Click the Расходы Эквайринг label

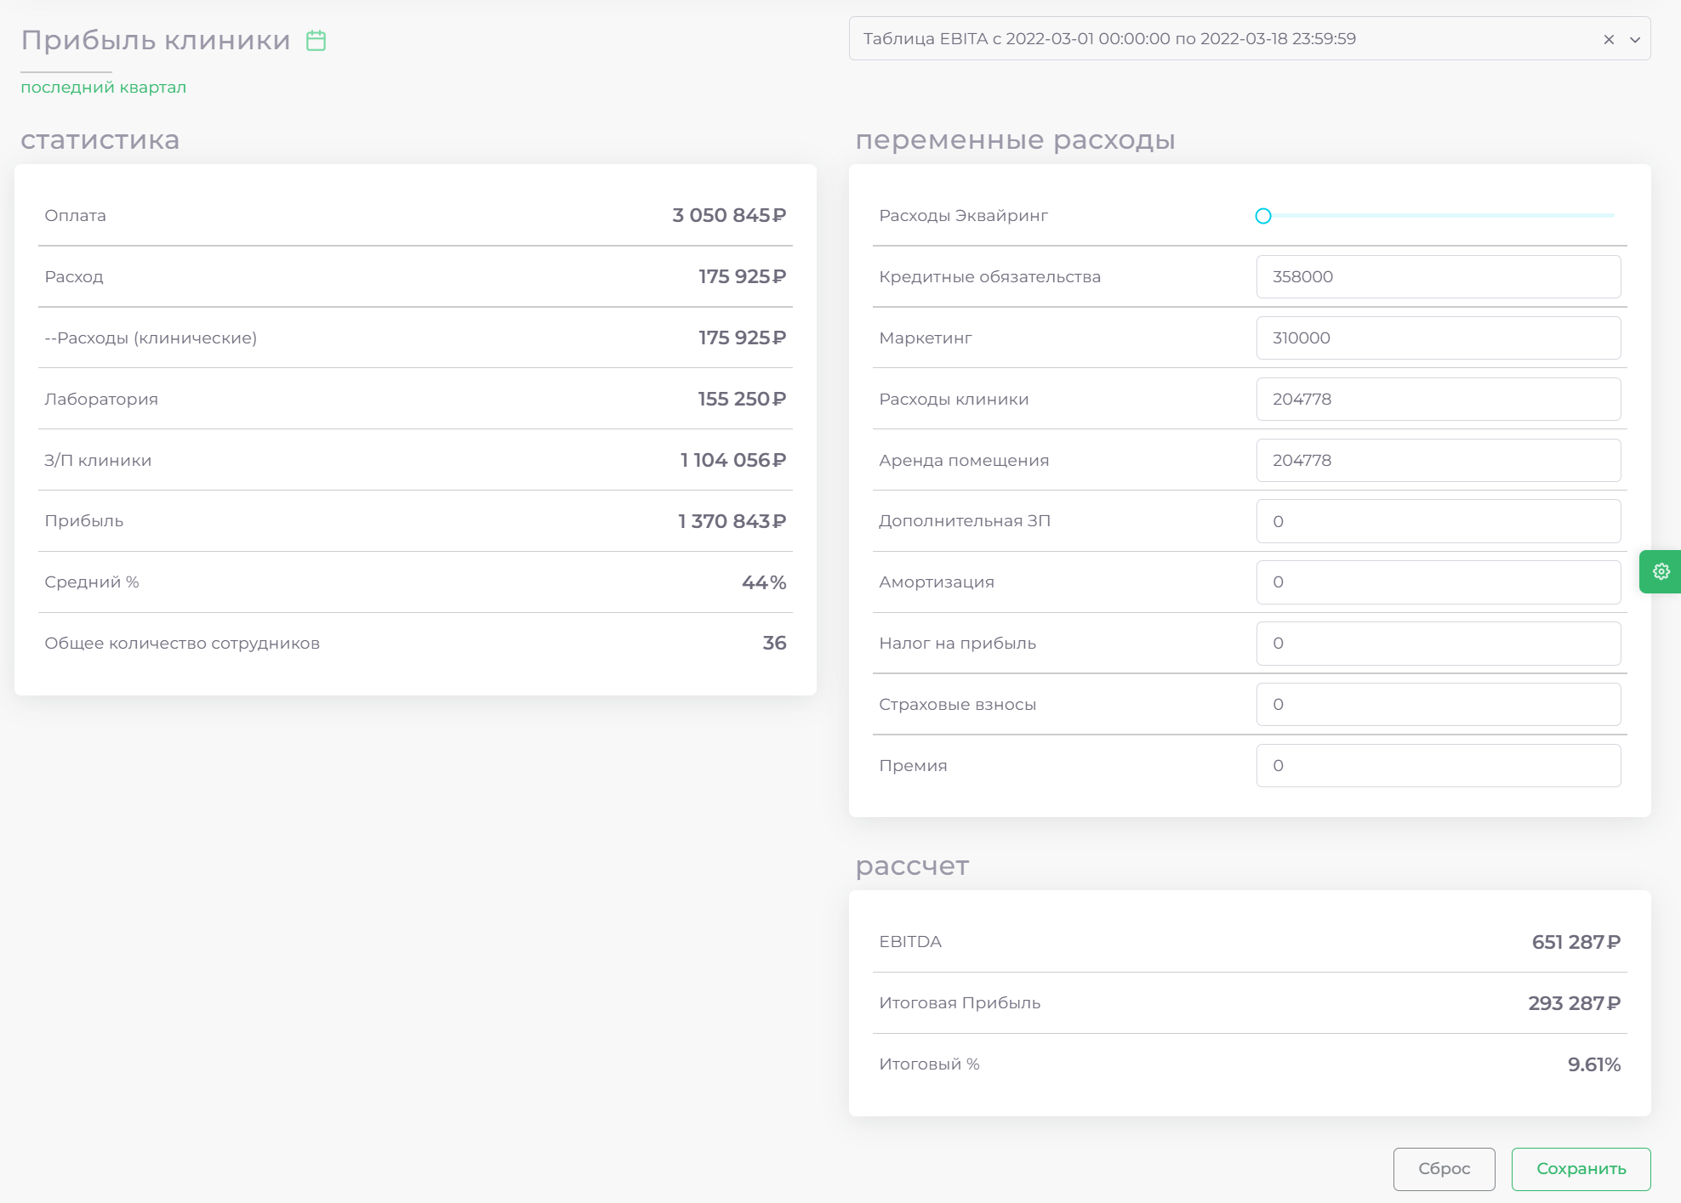click(x=963, y=215)
